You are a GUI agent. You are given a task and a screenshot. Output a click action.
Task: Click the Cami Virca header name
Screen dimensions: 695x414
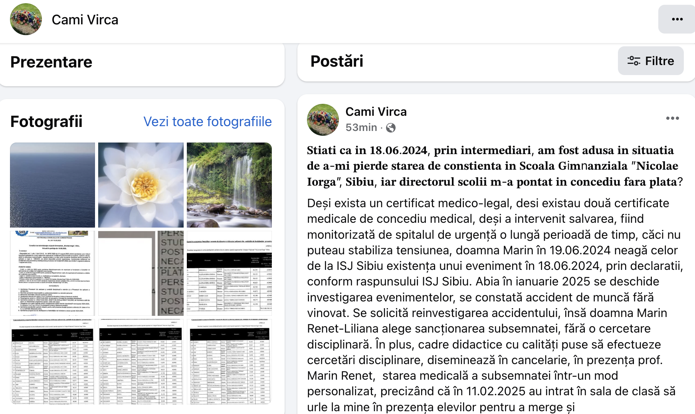(85, 20)
